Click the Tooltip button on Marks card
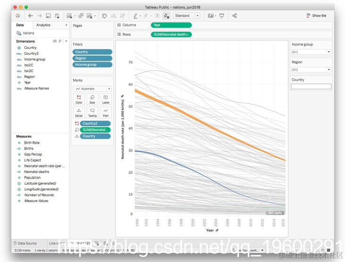 [92, 112]
